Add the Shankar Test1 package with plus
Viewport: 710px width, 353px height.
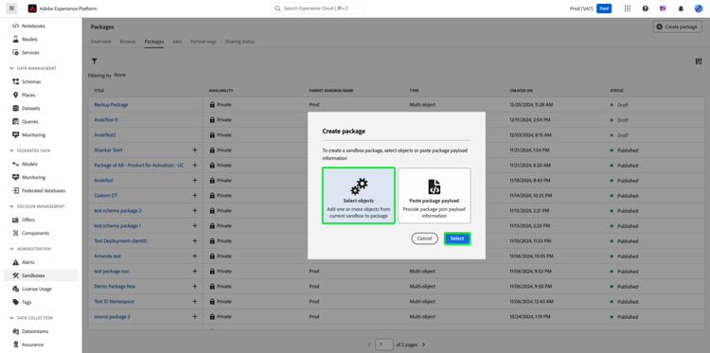[x=195, y=150]
